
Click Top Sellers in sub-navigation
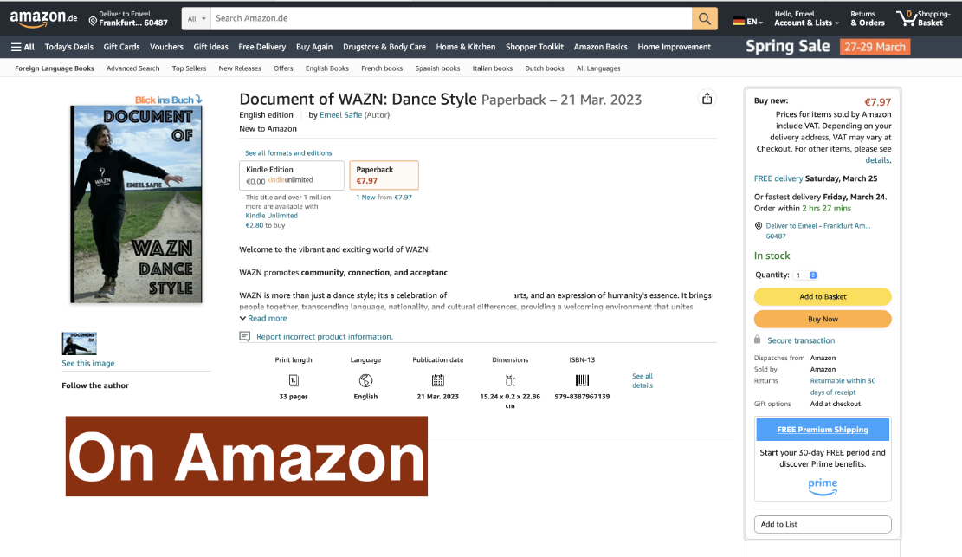(189, 68)
